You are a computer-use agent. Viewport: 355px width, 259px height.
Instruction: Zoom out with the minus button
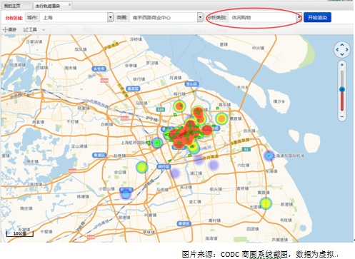[342, 117]
